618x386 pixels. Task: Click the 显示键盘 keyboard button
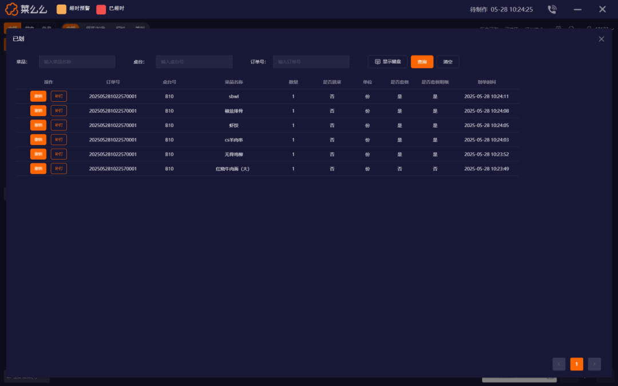pyautogui.click(x=387, y=62)
